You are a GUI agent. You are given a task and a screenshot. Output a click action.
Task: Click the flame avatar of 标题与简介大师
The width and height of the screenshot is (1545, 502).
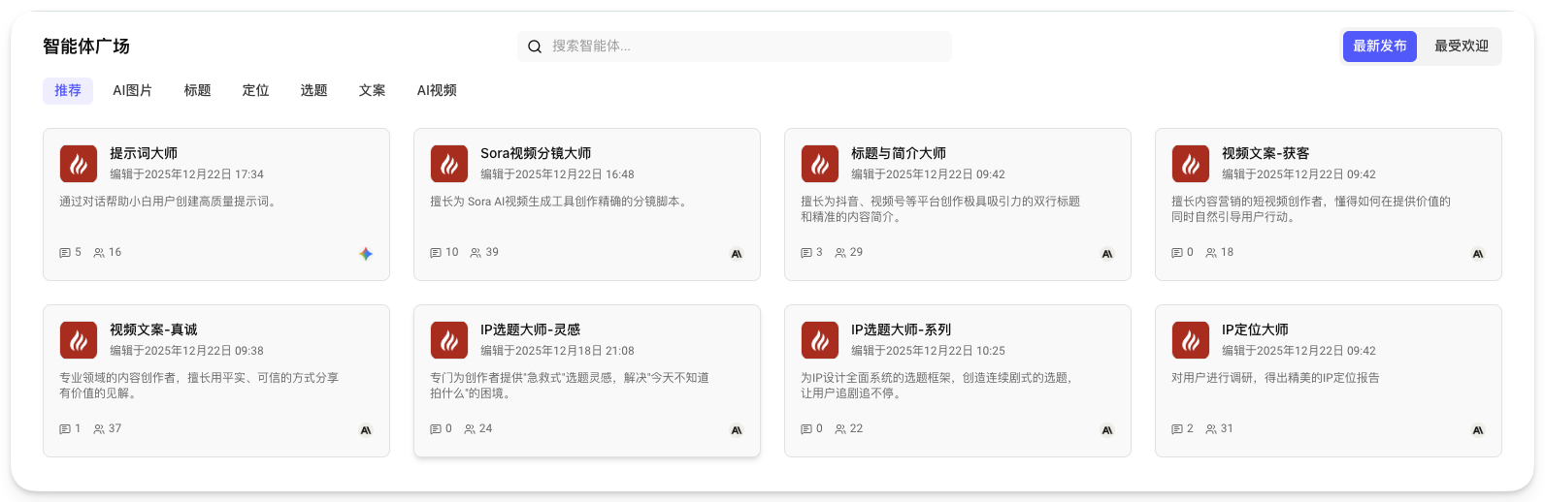pos(820,164)
